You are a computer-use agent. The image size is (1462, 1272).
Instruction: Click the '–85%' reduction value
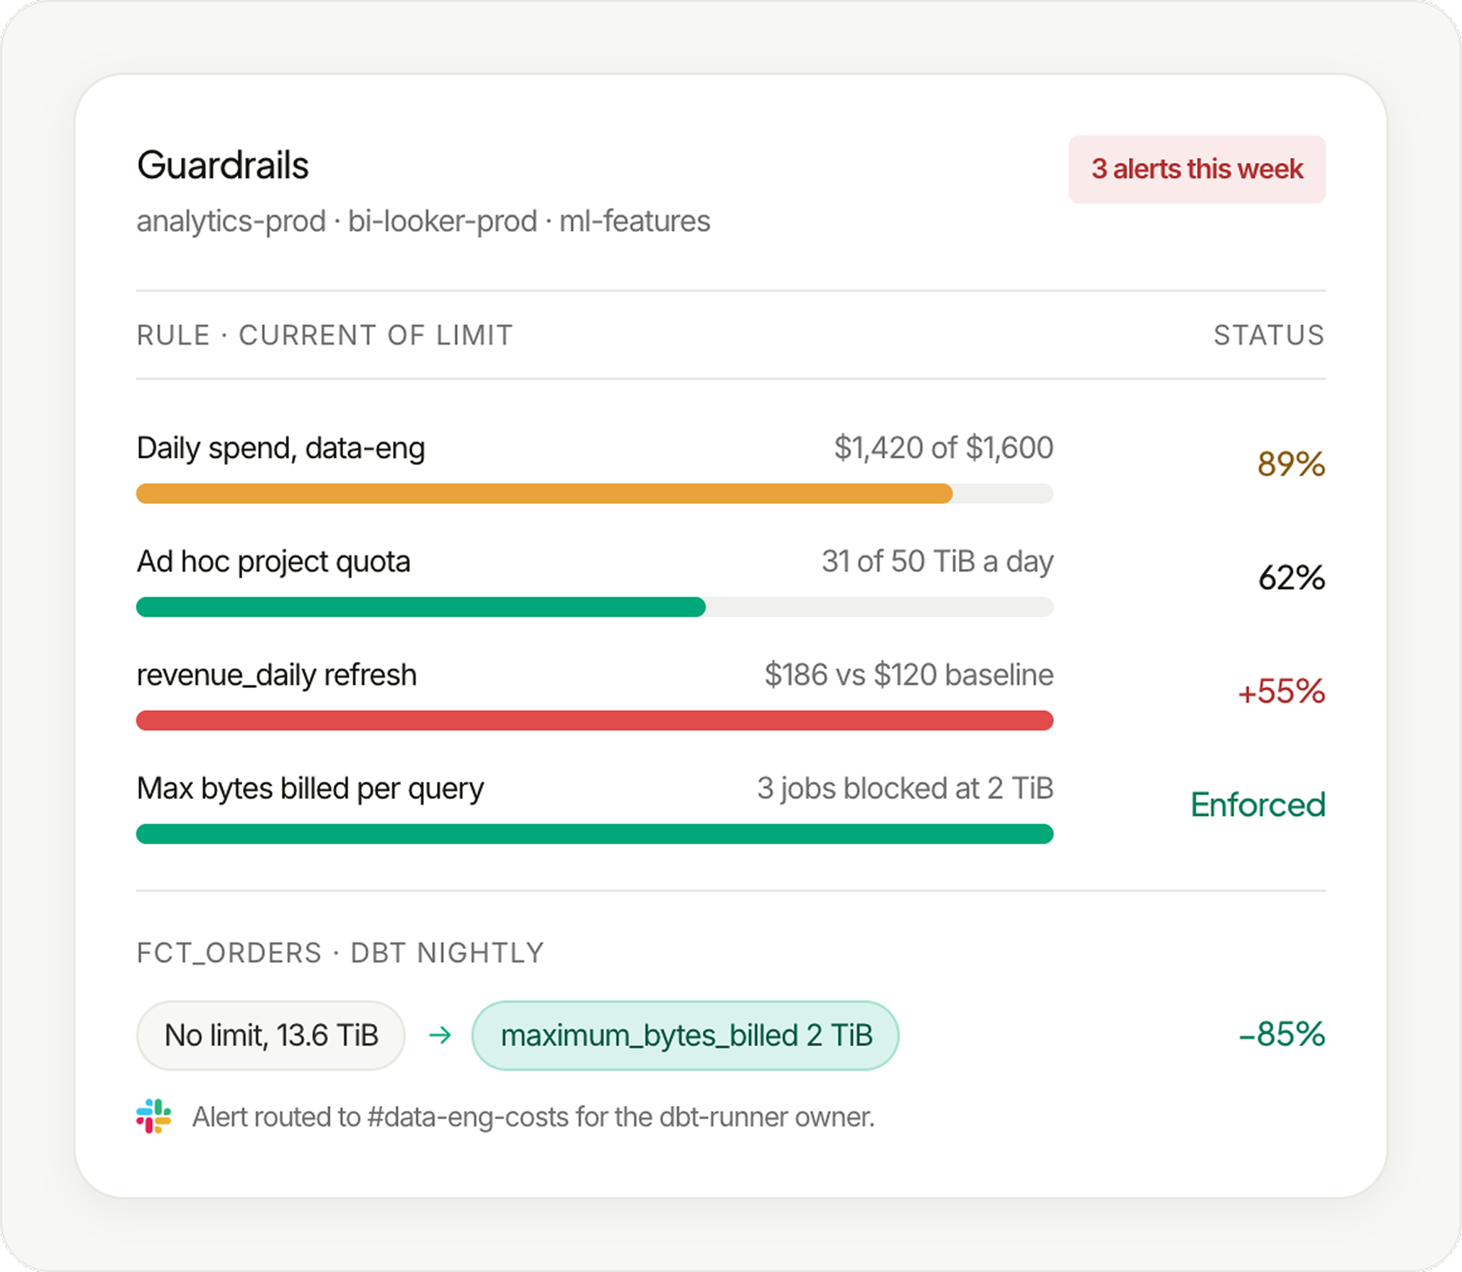(x=1281, y=1034)
